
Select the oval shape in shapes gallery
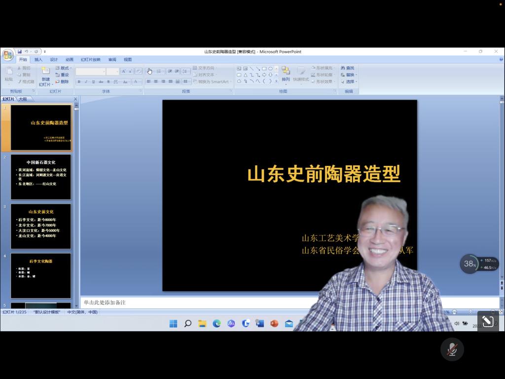(x=270, y=69)
